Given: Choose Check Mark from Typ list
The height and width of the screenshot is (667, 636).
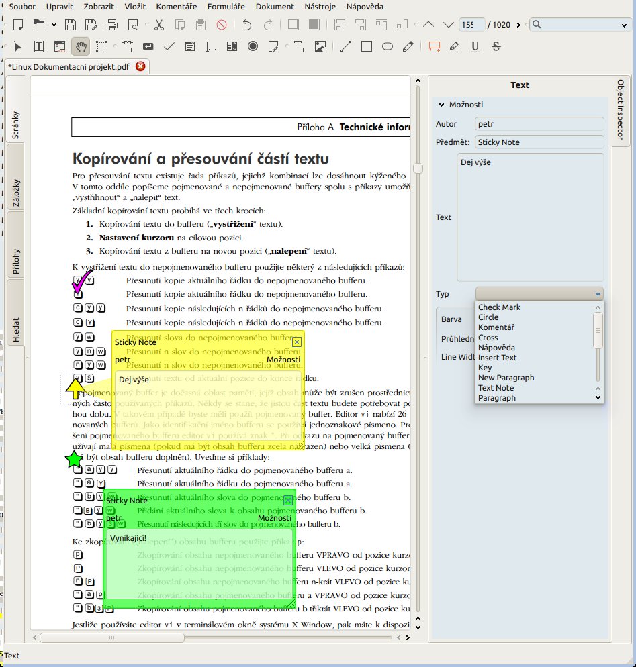Looking at the screenshot, I should 499,307.
